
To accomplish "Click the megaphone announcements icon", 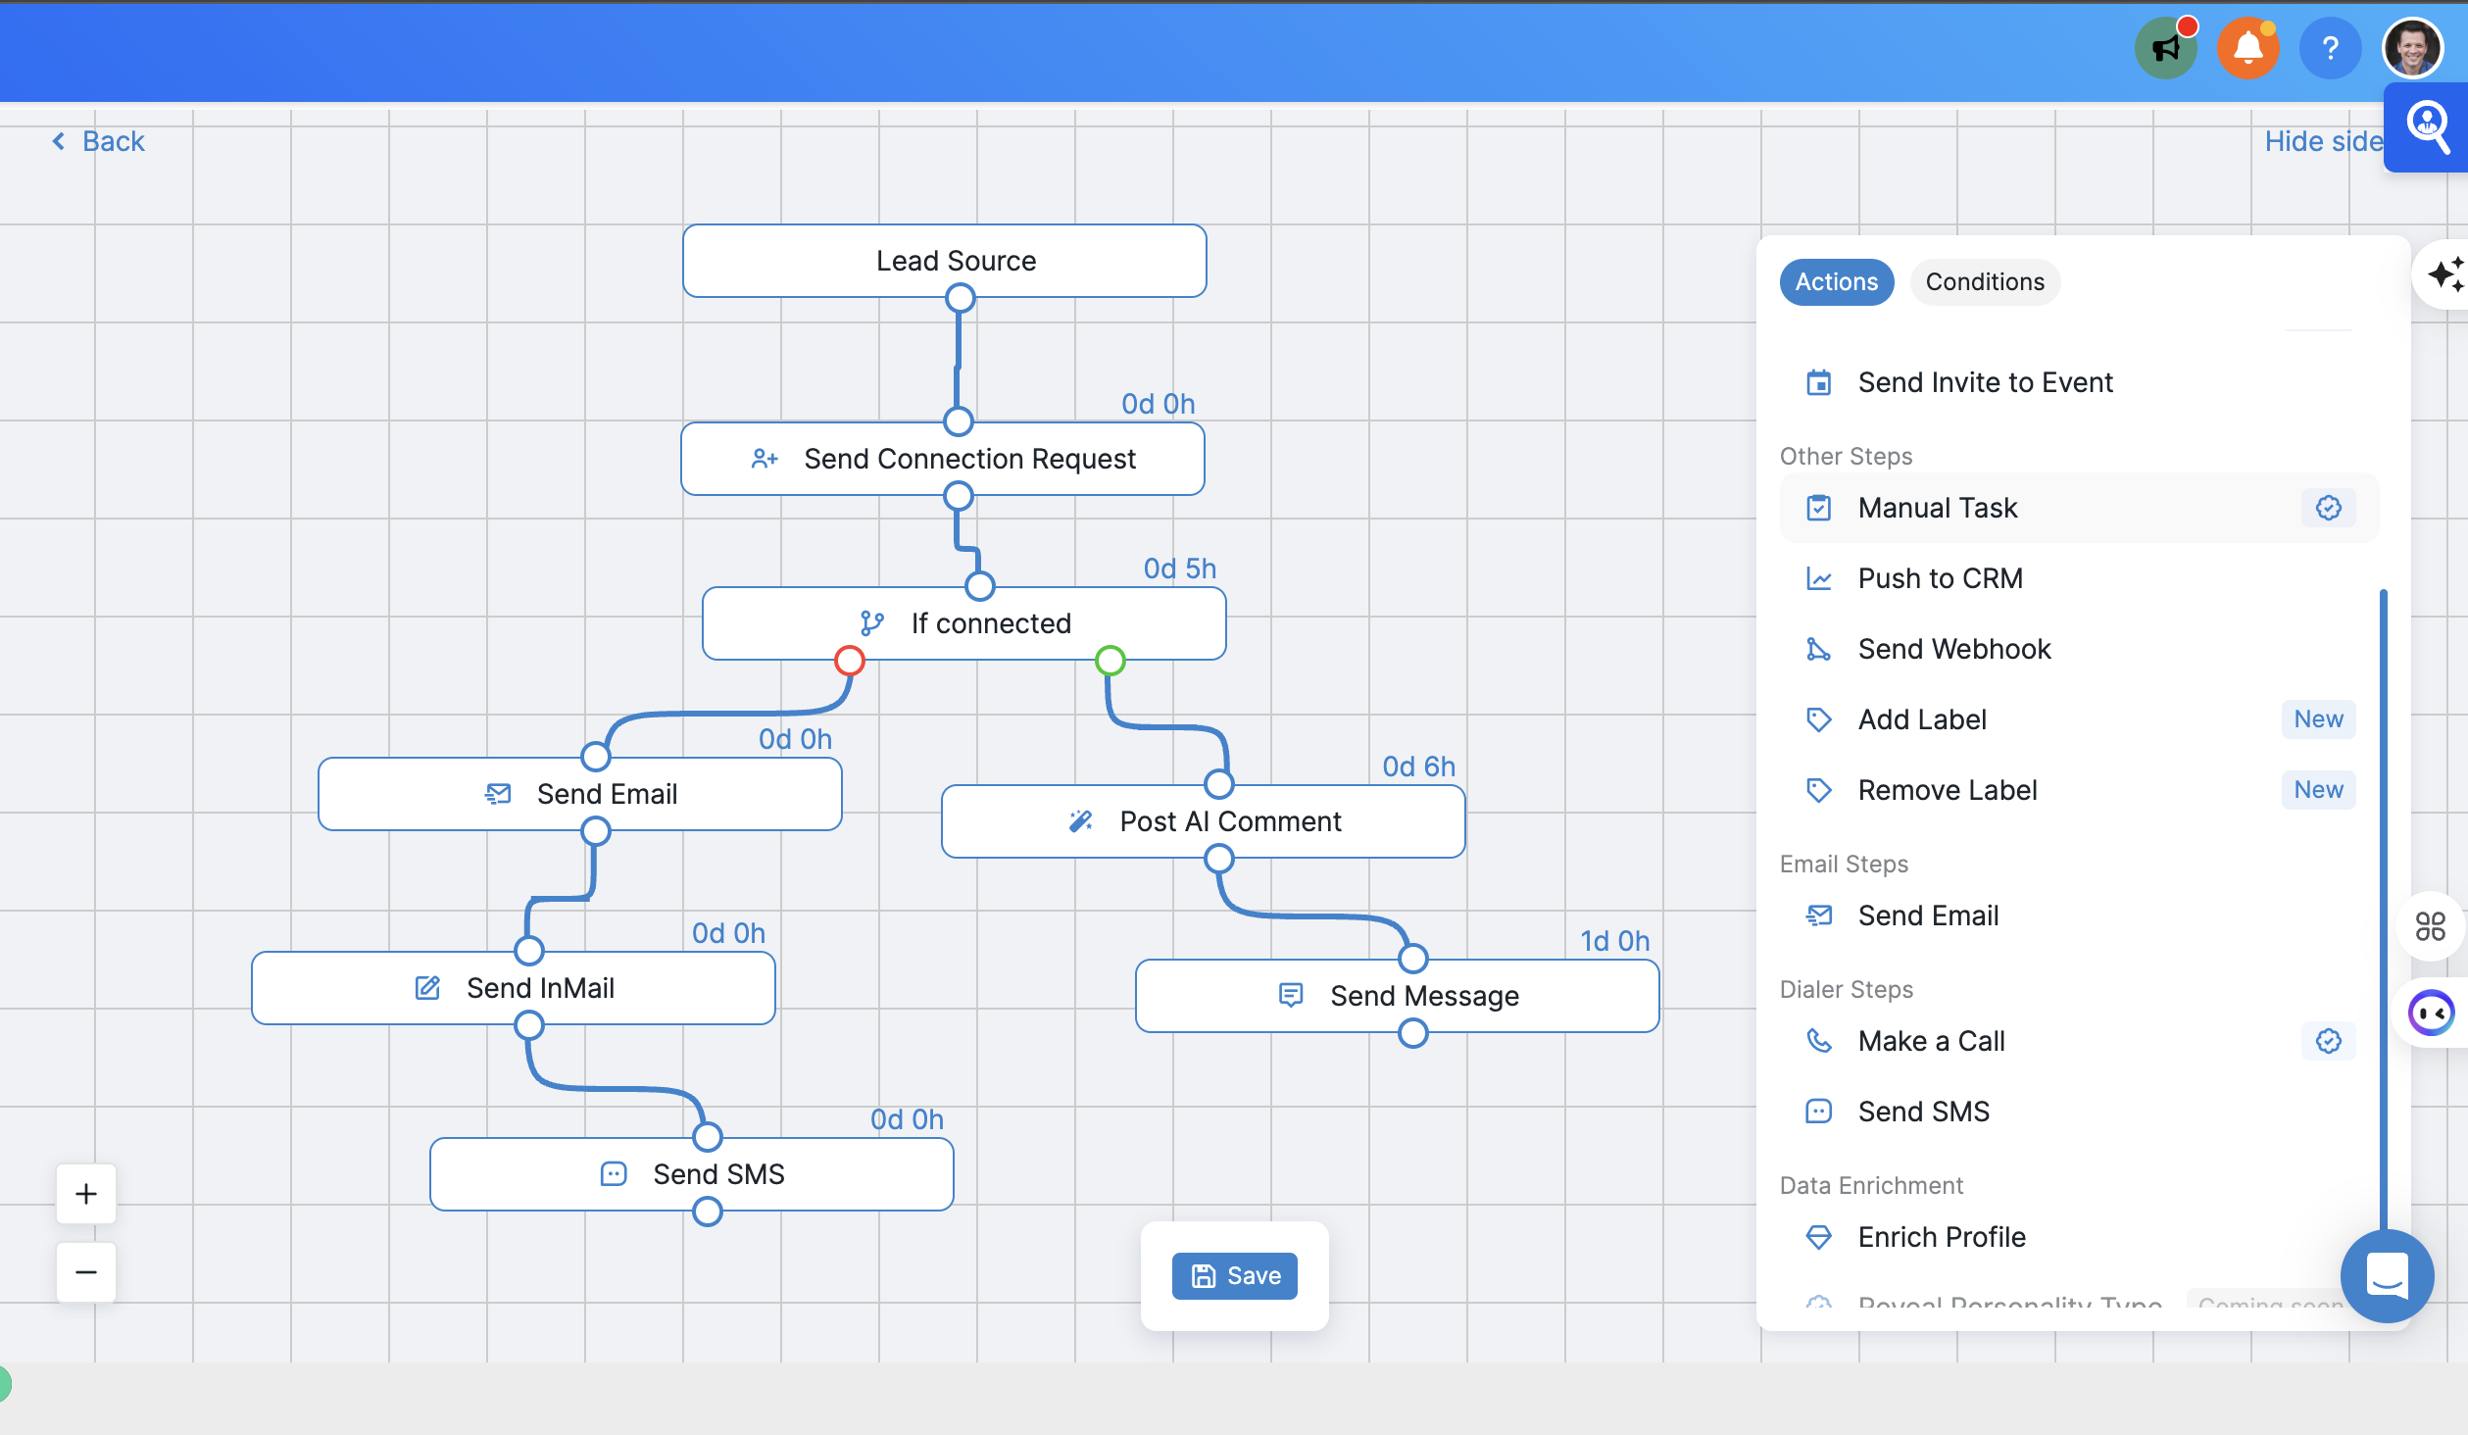I will (x=2166, y=48).
